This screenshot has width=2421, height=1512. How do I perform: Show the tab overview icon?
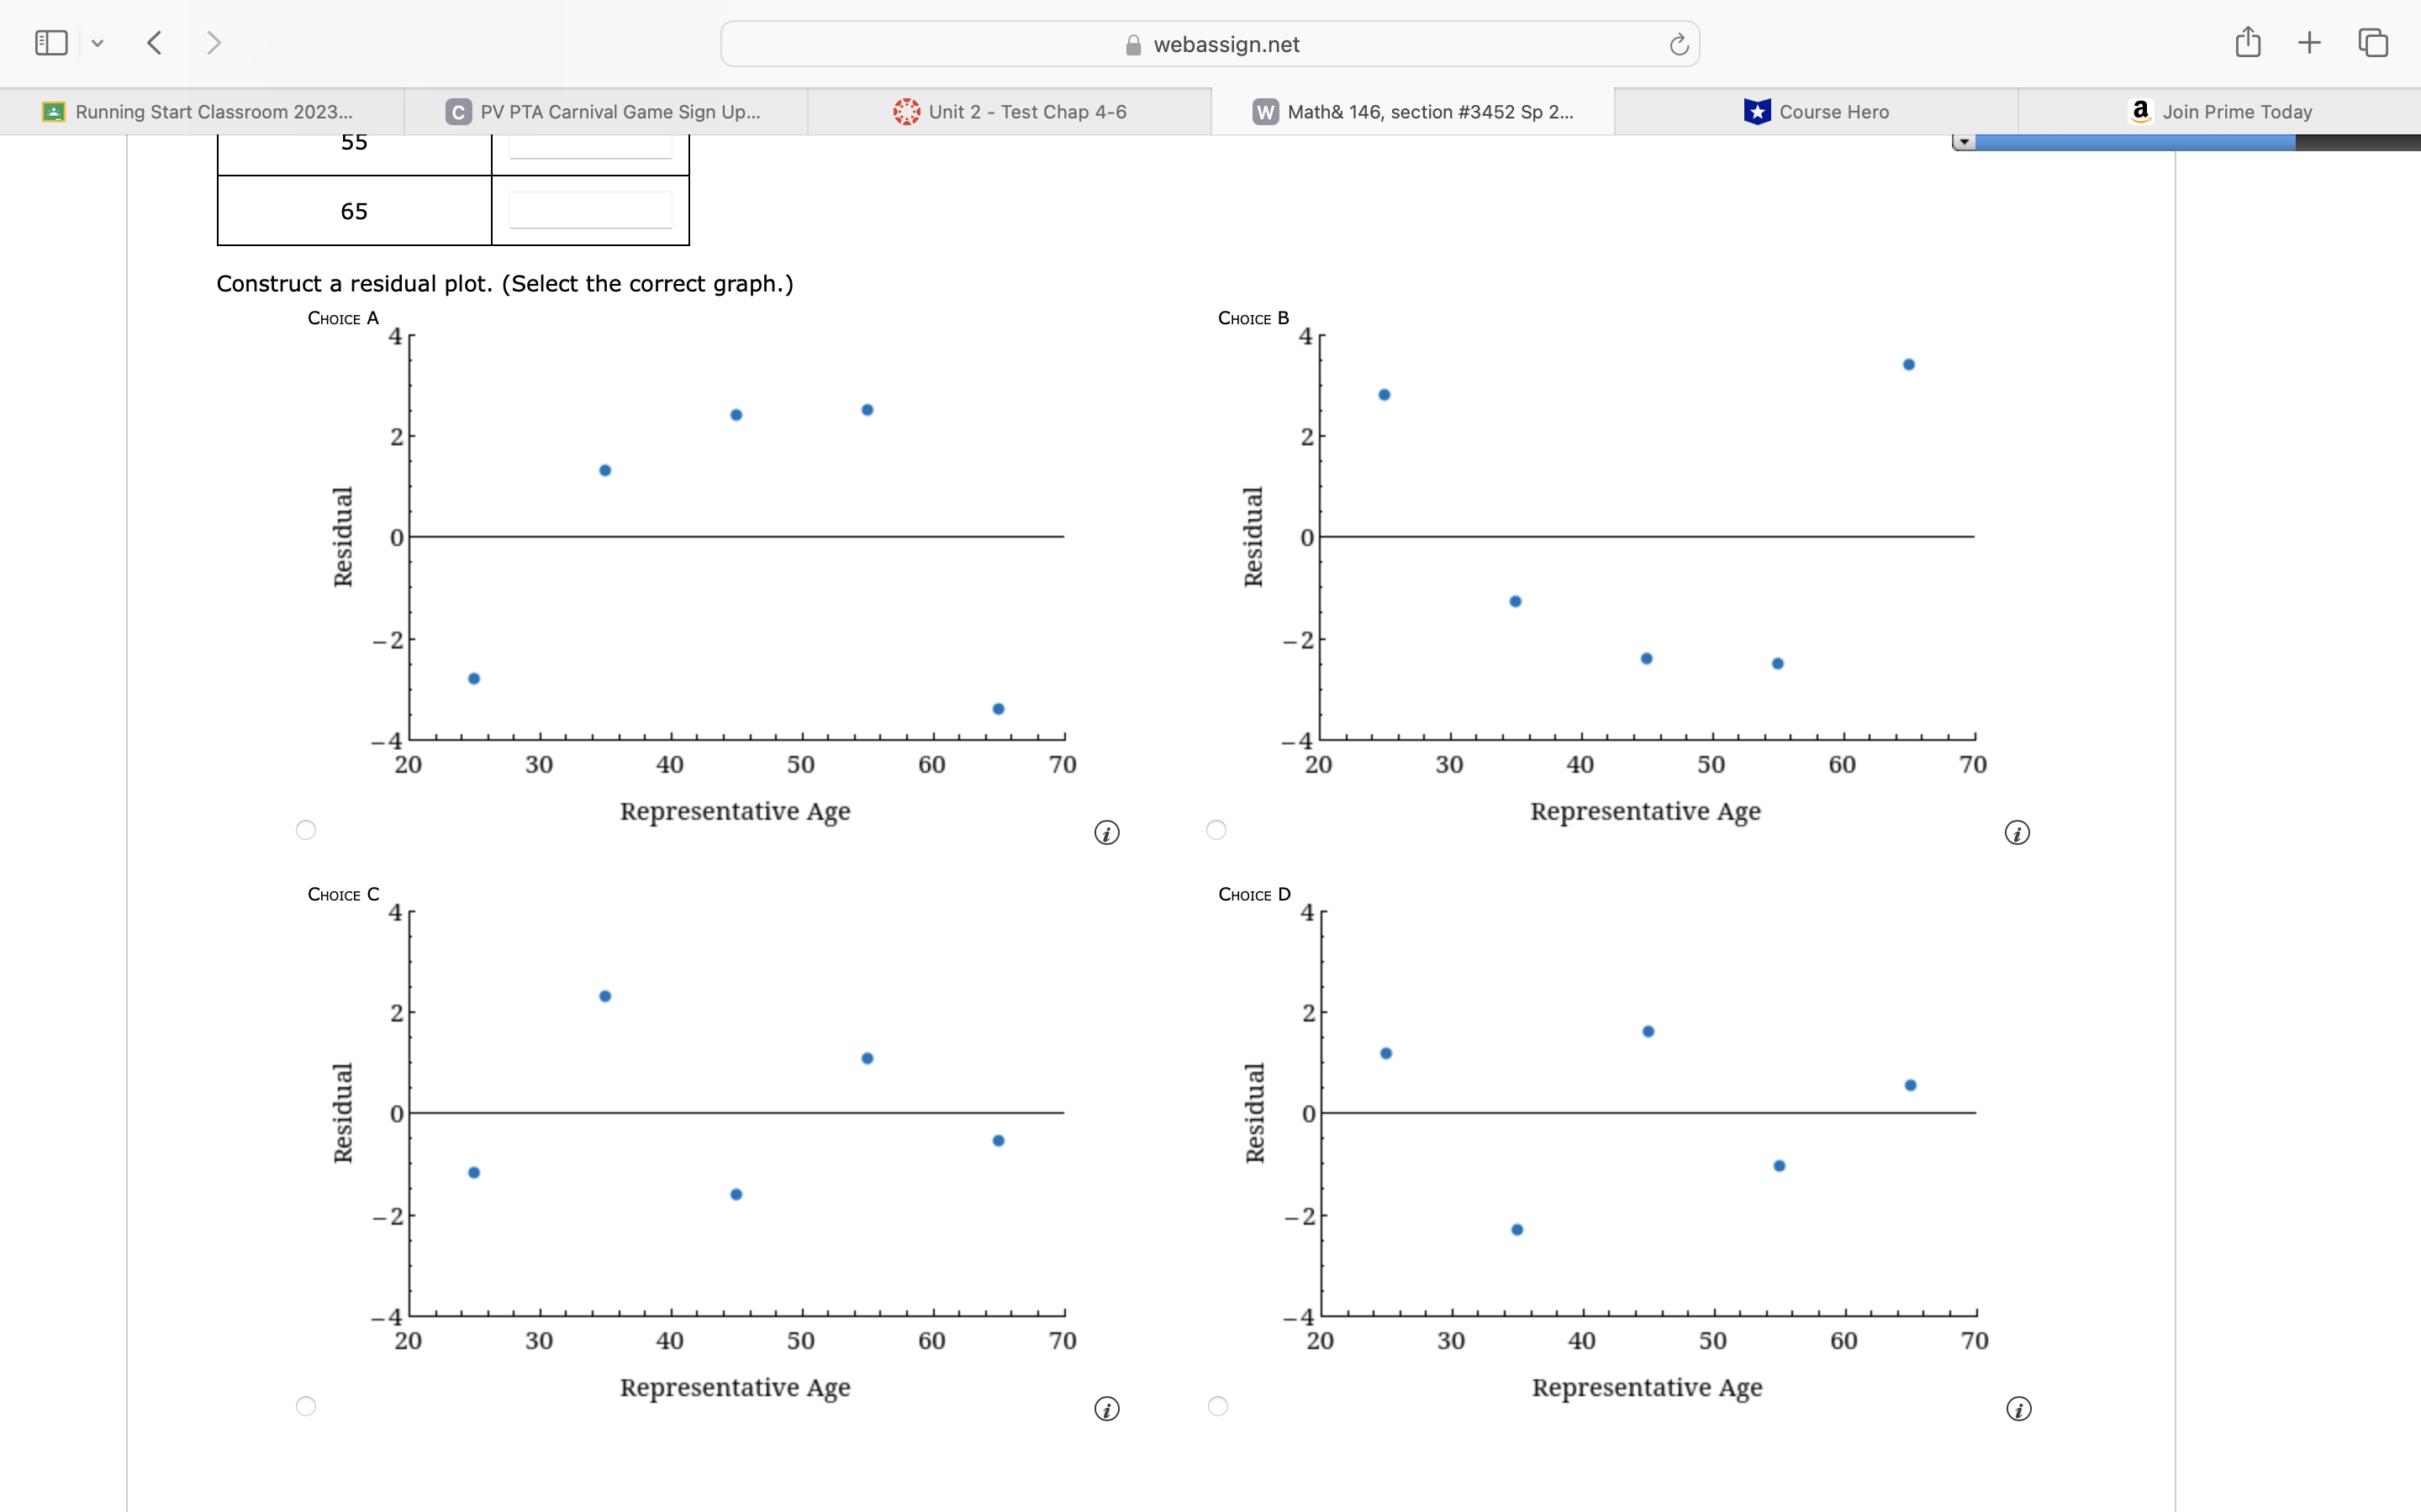tap(2372, 43)
